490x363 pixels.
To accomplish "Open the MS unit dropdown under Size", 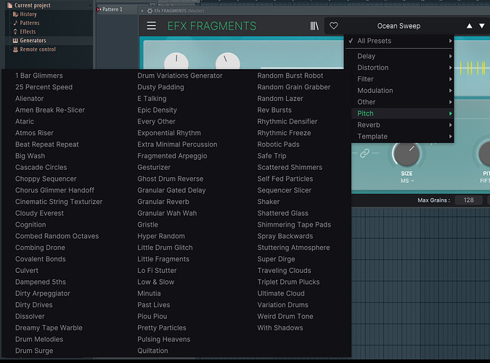I will tap(407, 181).
